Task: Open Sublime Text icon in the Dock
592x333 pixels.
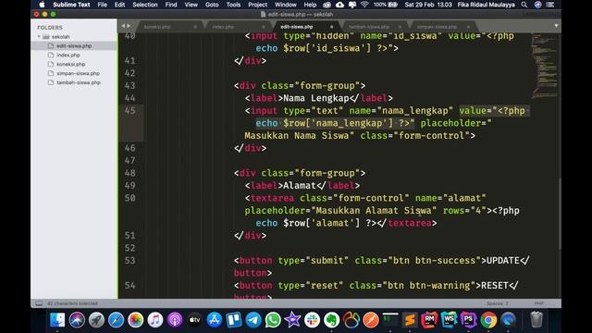Action: coord(410,320)
